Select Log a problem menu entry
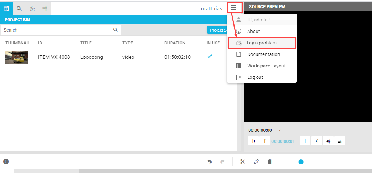Screen dimensions: 372x173 [262, 43]
